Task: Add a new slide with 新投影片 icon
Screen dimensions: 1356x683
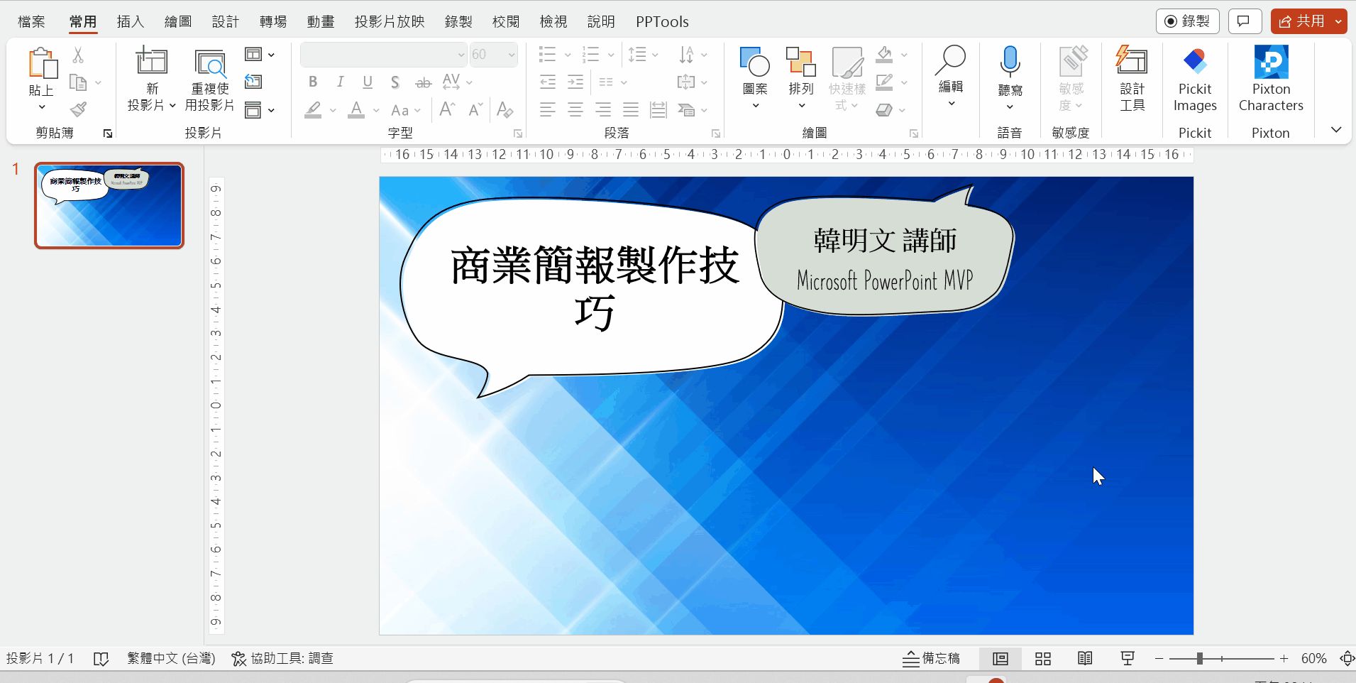Action: pos(152,61)
